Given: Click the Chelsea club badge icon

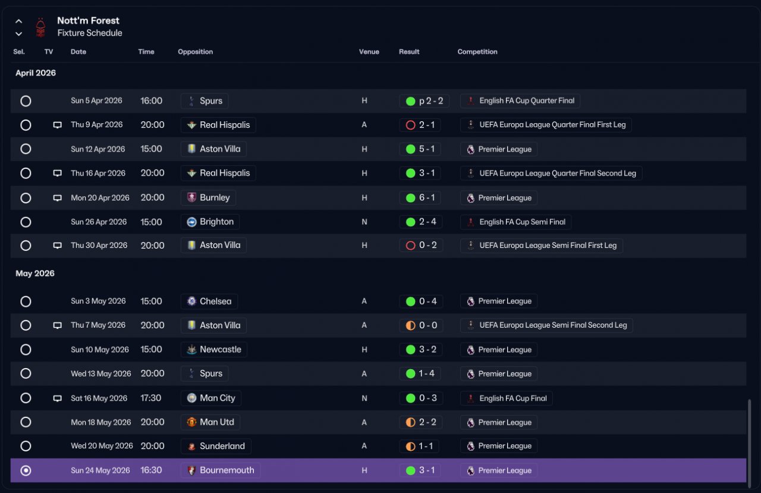Looking at the screenshot, I should tap(191, 302).
